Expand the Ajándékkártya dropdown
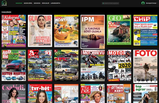This screenshot has height=103, width=159. pyautogui.click(x=56, y=3)
